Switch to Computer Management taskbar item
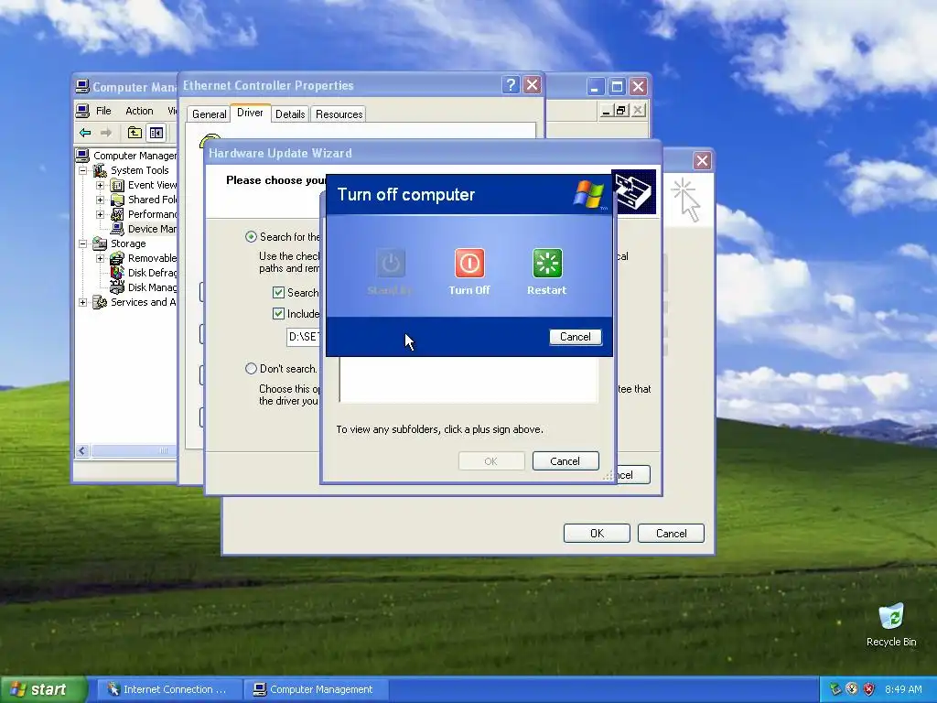The image size is (937, 703). point(316,689)
